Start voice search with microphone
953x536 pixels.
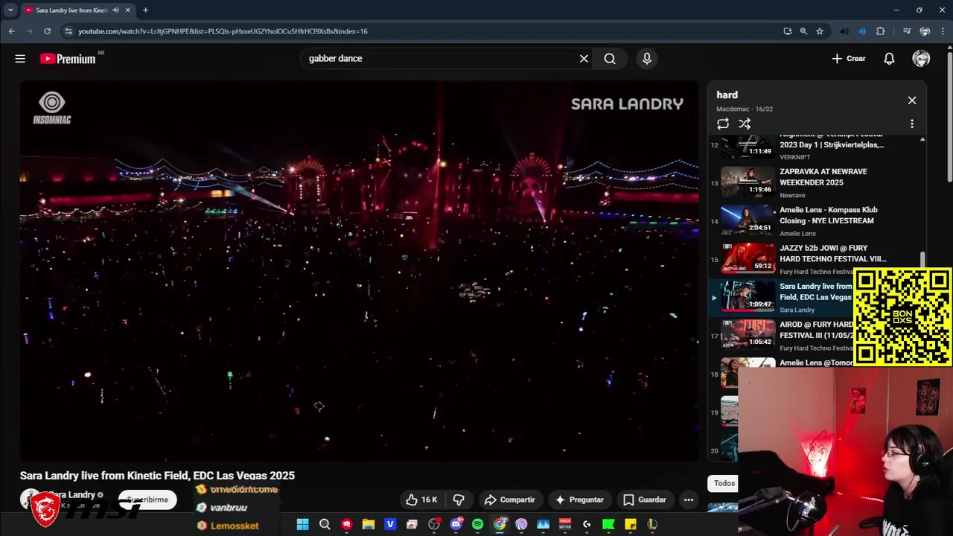(x=646, y=59)
